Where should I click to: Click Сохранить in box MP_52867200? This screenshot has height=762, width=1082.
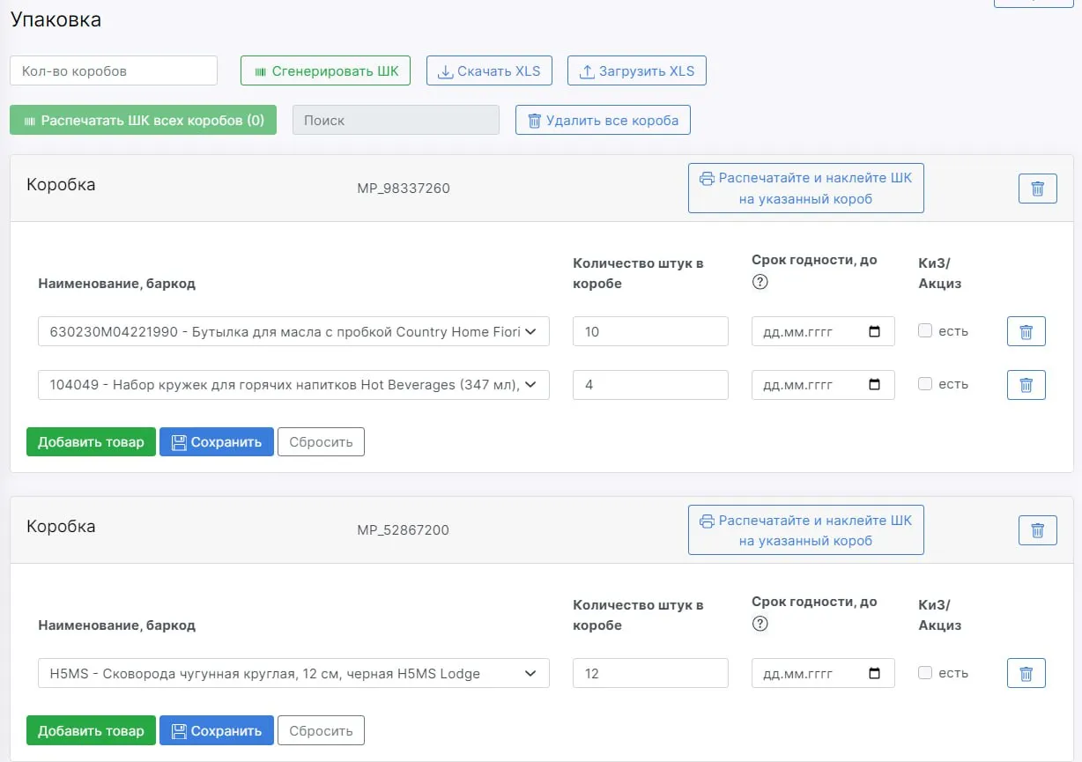coord(217,730)
